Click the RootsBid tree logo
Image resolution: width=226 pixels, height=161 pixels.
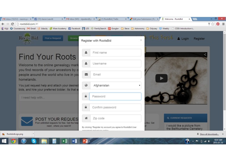click(x=28, y=38)
